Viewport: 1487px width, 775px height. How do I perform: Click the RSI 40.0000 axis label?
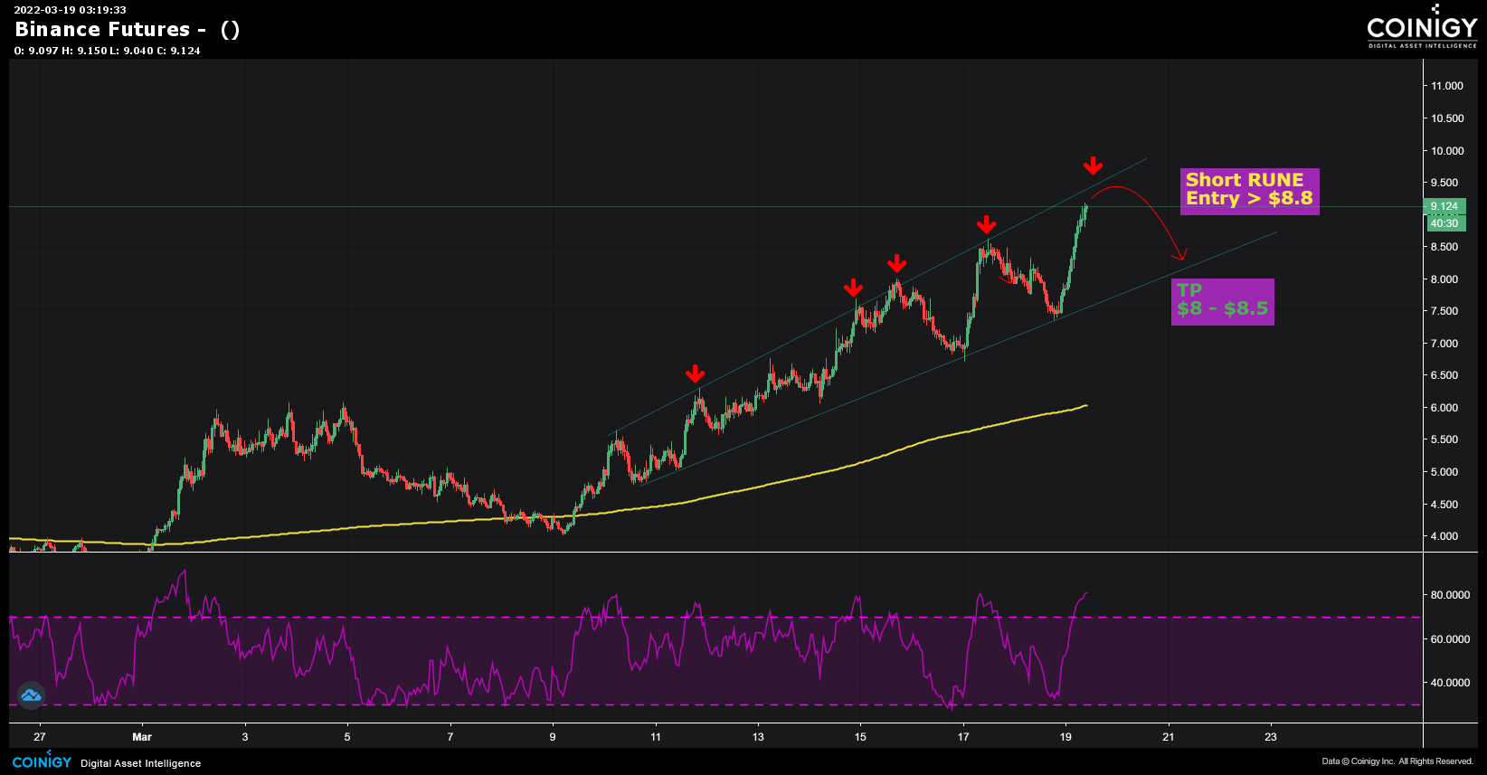[x=1450, y=683]
